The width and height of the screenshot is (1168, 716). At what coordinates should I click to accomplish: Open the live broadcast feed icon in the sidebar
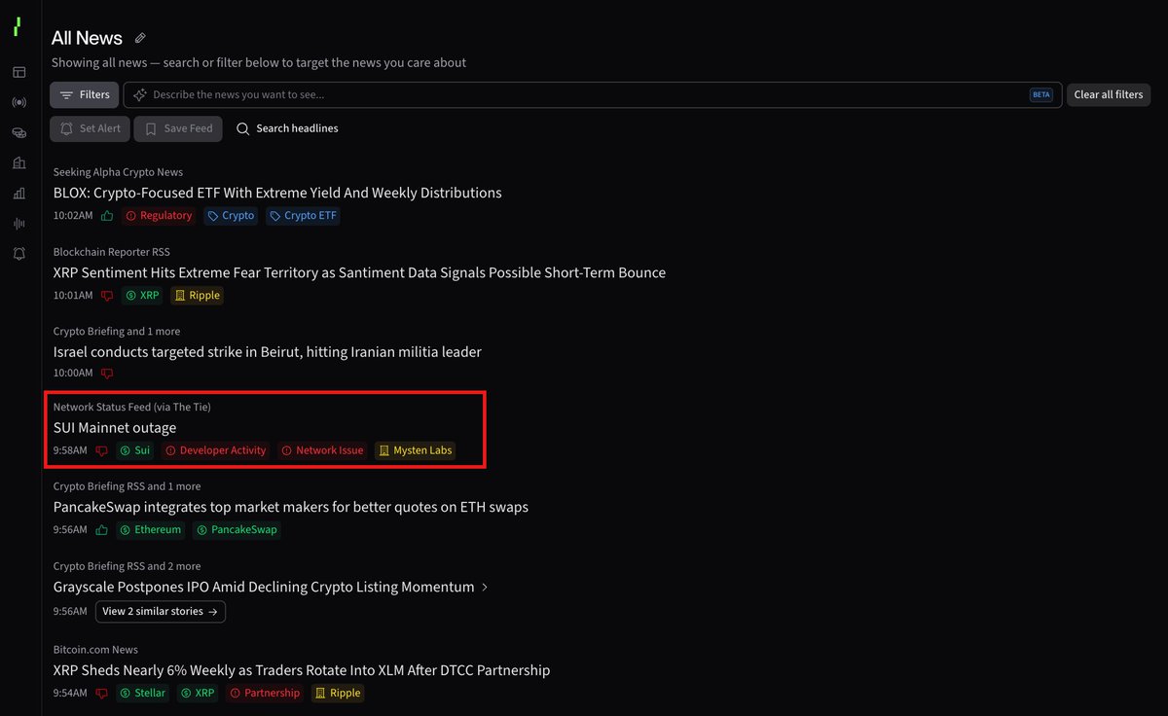(x=18, y=102)
